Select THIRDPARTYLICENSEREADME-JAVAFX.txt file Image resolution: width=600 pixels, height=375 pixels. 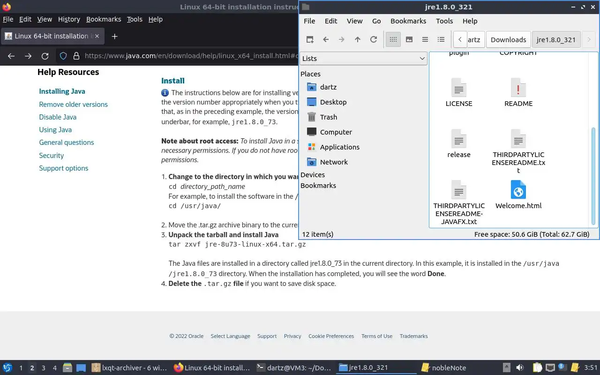[459, 203]
